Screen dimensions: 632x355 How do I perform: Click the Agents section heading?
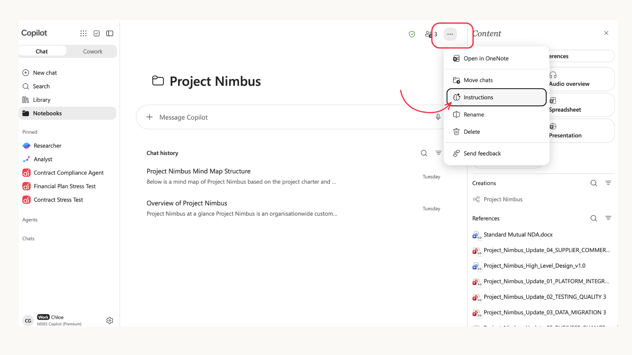30,220
